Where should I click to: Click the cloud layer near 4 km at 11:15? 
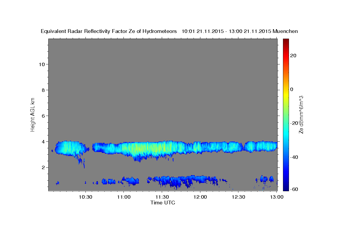coord(143,148)
